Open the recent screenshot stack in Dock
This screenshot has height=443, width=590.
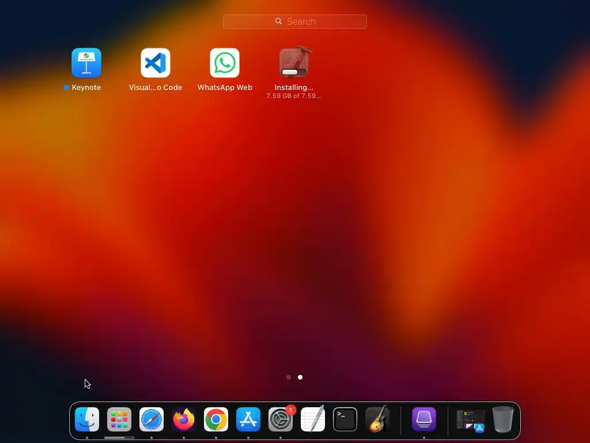point(471,421)
